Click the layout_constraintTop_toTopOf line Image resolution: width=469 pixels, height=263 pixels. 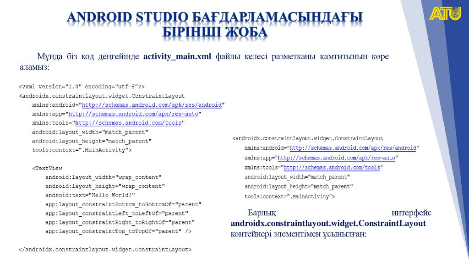(x=118, y=231)
